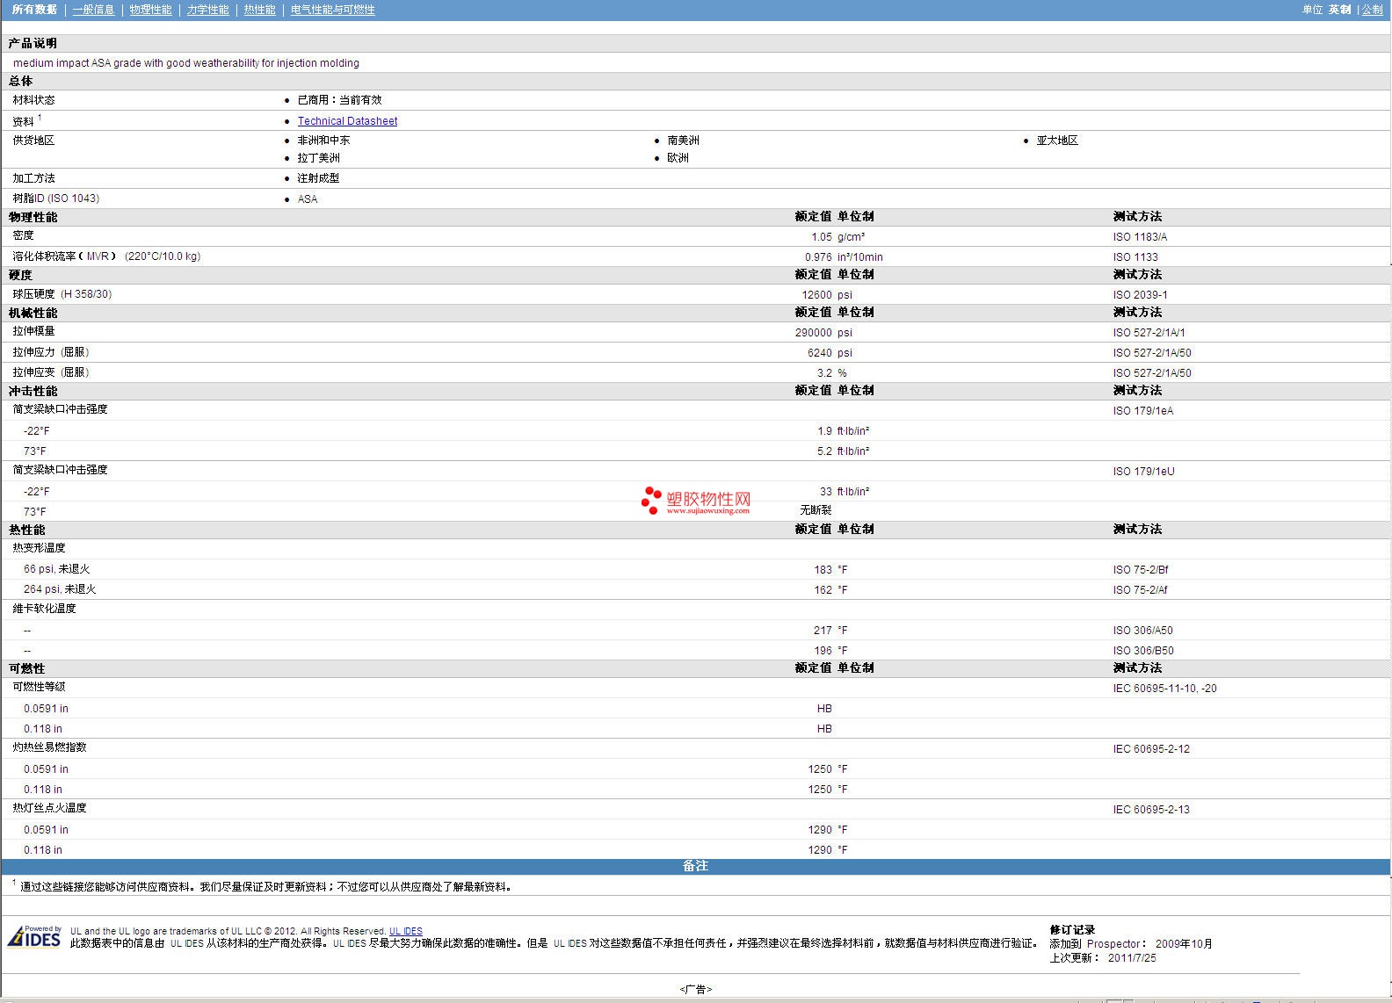Switch units to 公制 (metric)
The width and height of the screenshot is (1392, 1003).
tap(1372, 10)
